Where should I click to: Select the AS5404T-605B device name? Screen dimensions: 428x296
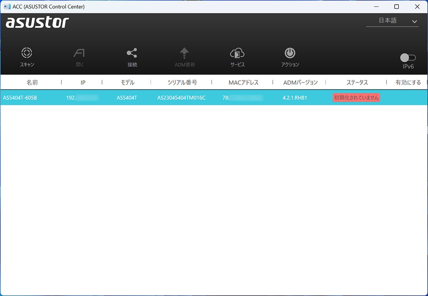[x=20, y=98]
